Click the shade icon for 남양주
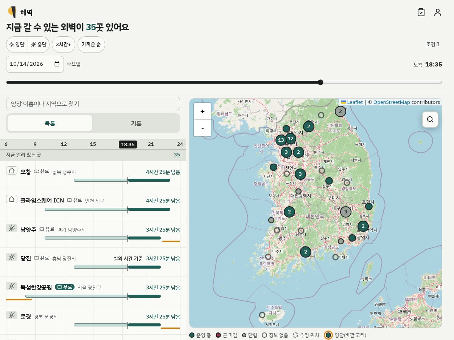Viewport: 454px width, 340px height. tap(12, 228)
